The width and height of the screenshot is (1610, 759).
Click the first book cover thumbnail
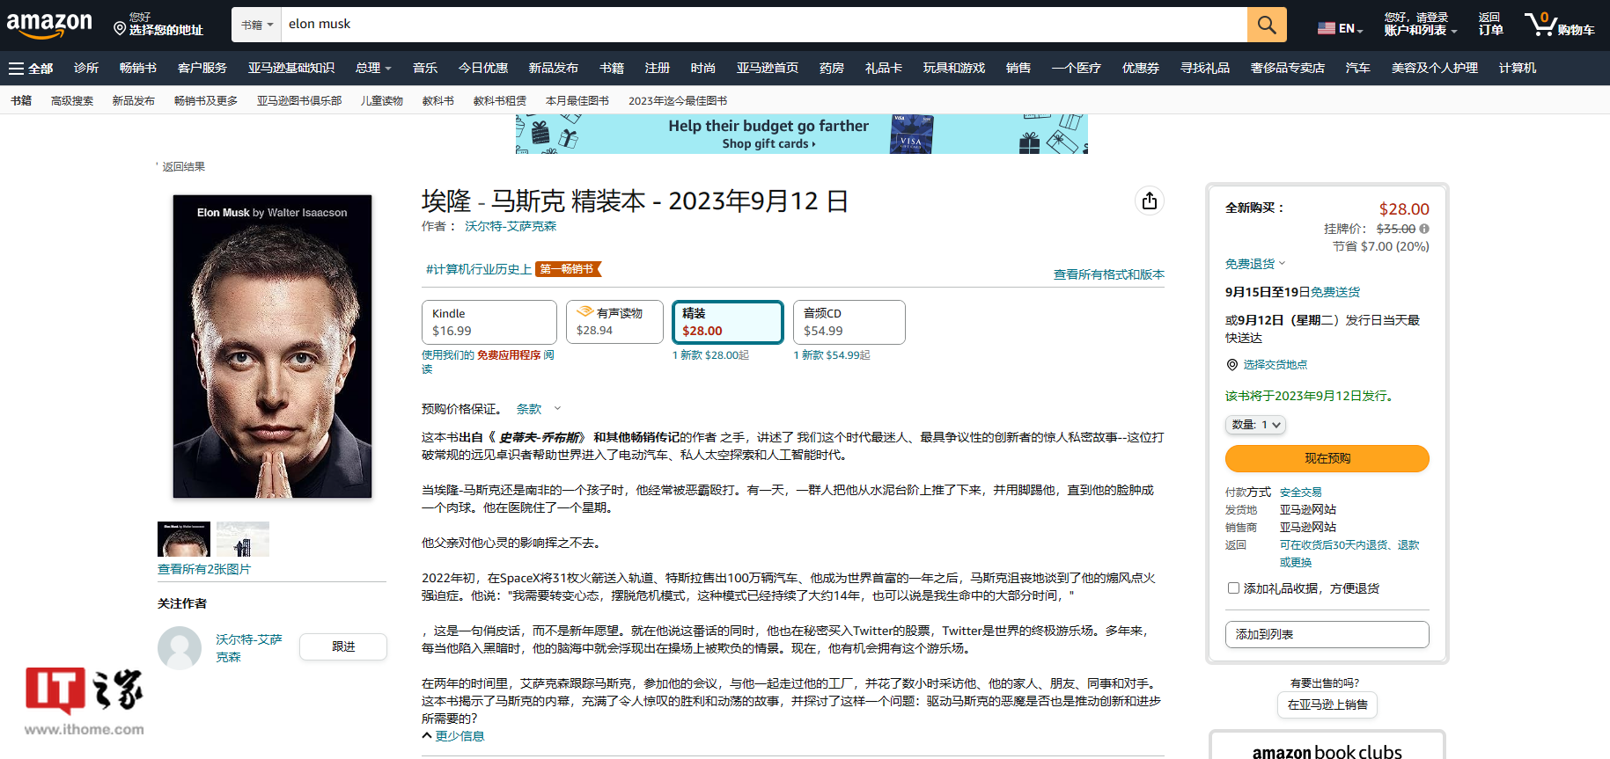point(184,539)
